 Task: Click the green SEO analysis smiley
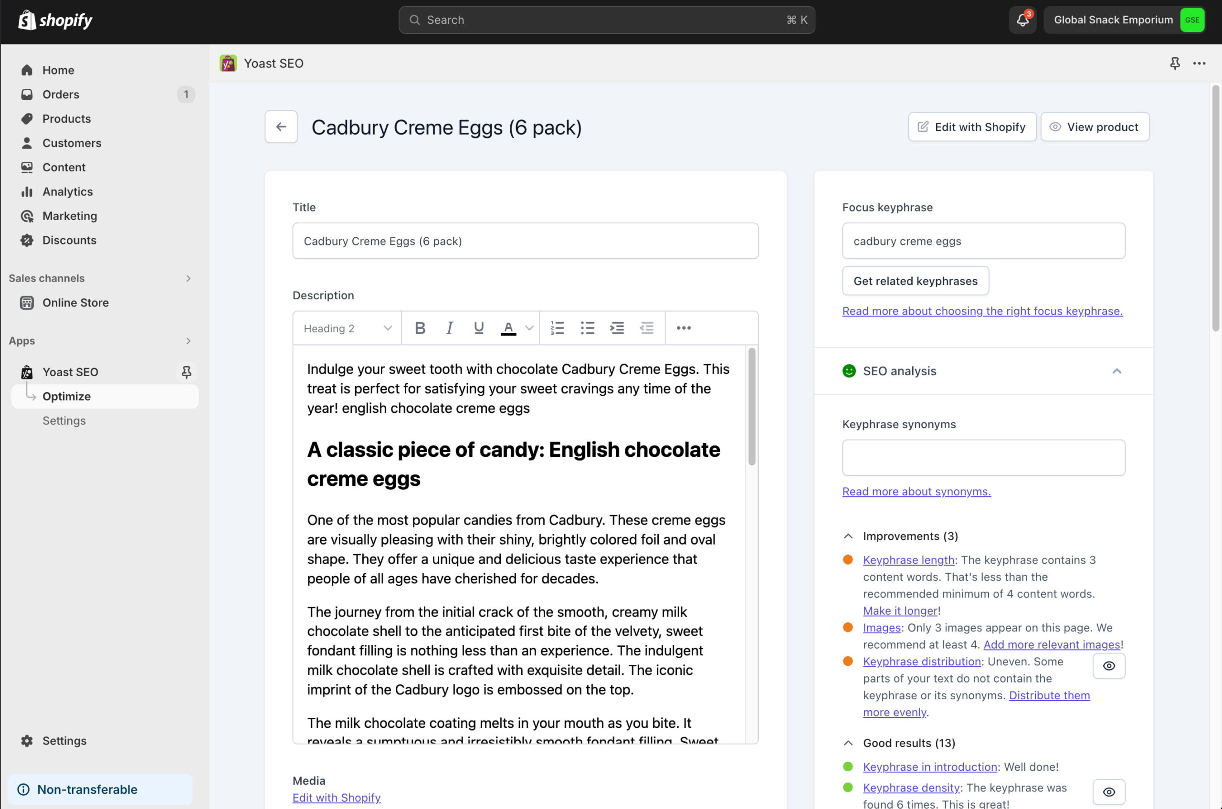click(849, 371)
